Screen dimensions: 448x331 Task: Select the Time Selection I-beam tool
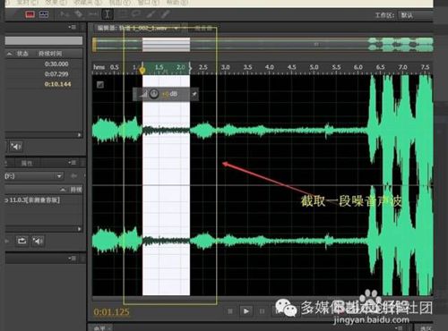(x=108, y=14)
